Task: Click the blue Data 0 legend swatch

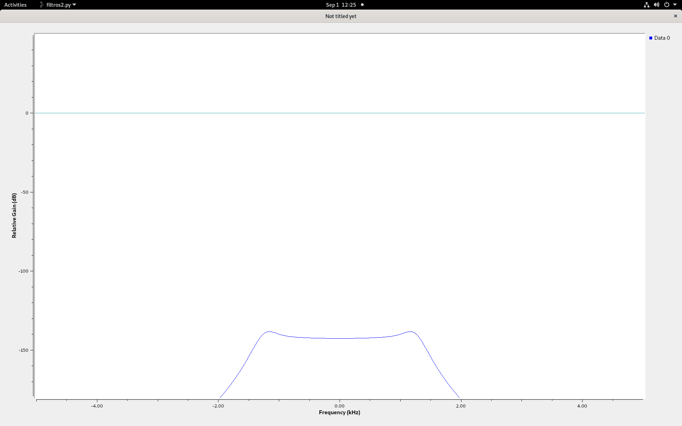Action: 651,38
